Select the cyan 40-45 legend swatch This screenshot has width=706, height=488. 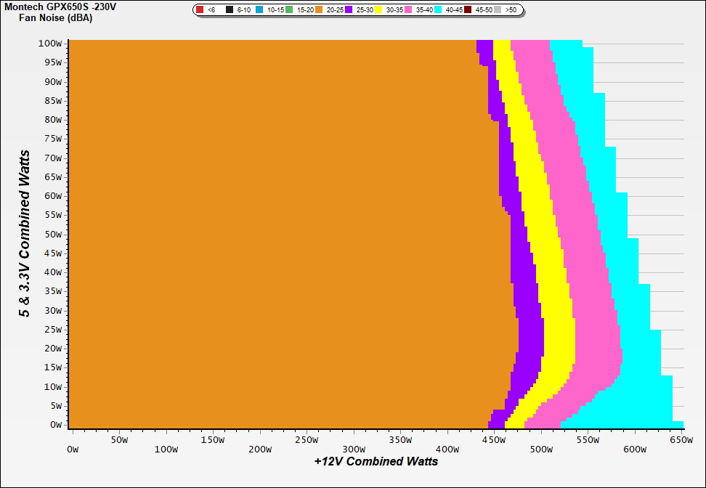tap(438, 10)
